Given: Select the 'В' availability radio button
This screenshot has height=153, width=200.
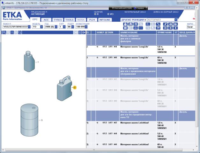Looking at the screenshot, I should 95,14.
